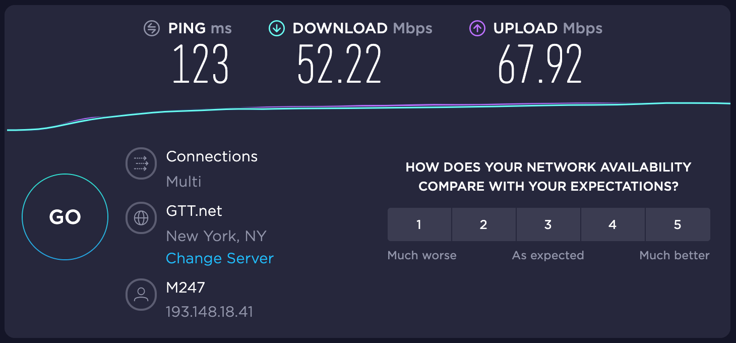Screen dimensions: 736x343
Task: Click the IP address 193.148.18.41
Action: (209, 312)
